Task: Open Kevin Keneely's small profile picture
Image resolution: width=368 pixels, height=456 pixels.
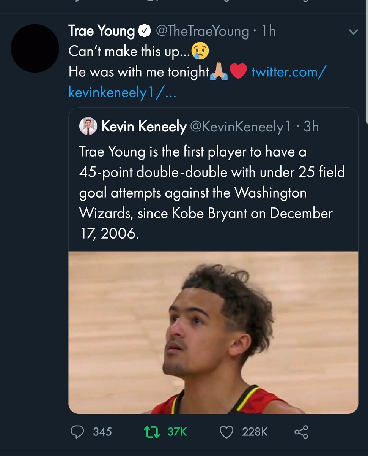Action: (88, 127)
